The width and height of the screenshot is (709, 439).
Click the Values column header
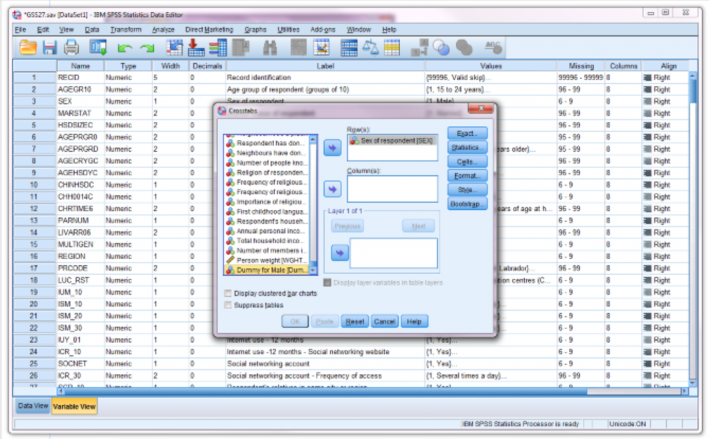pos(491,66)
